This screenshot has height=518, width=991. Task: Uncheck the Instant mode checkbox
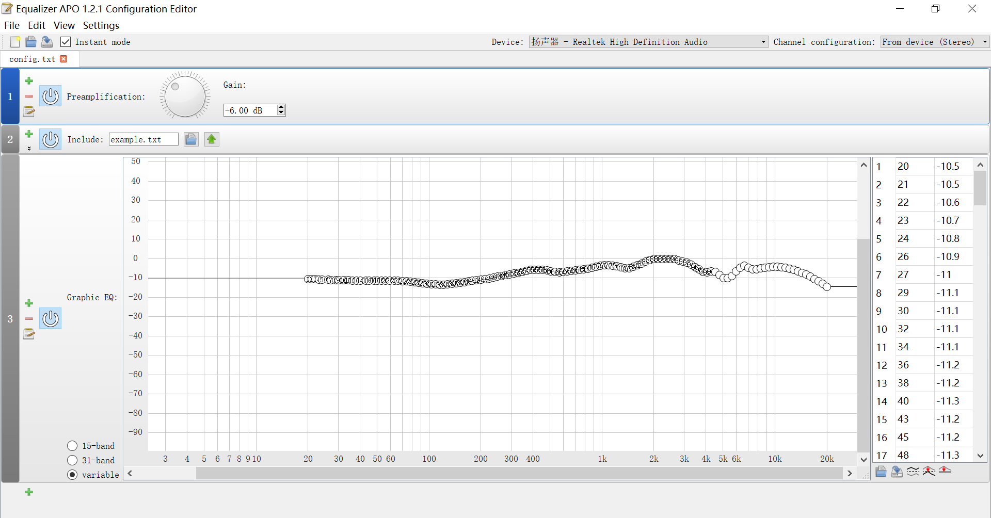(x=66, y=42)
